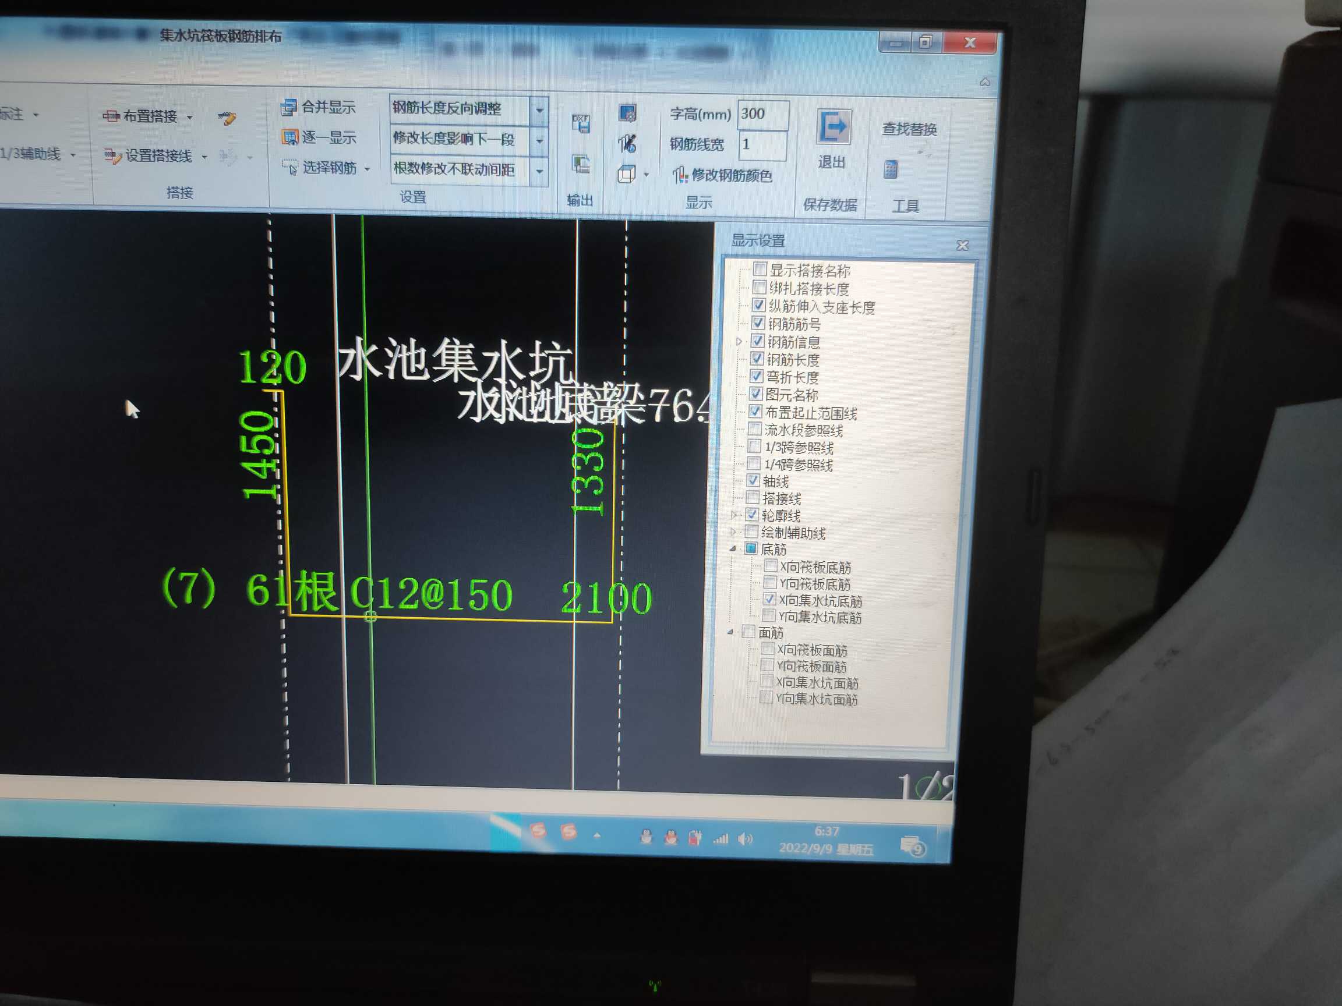Toggle the 底筋 parent checkbox

[x=751, y=549]
